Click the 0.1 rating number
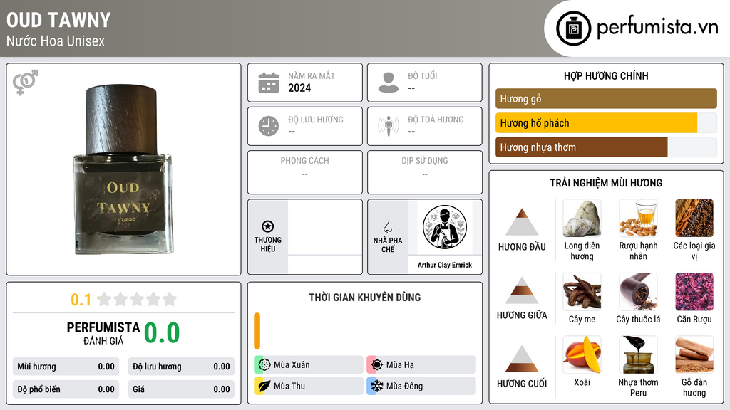 pyautogui.click(x=81, y=300)
